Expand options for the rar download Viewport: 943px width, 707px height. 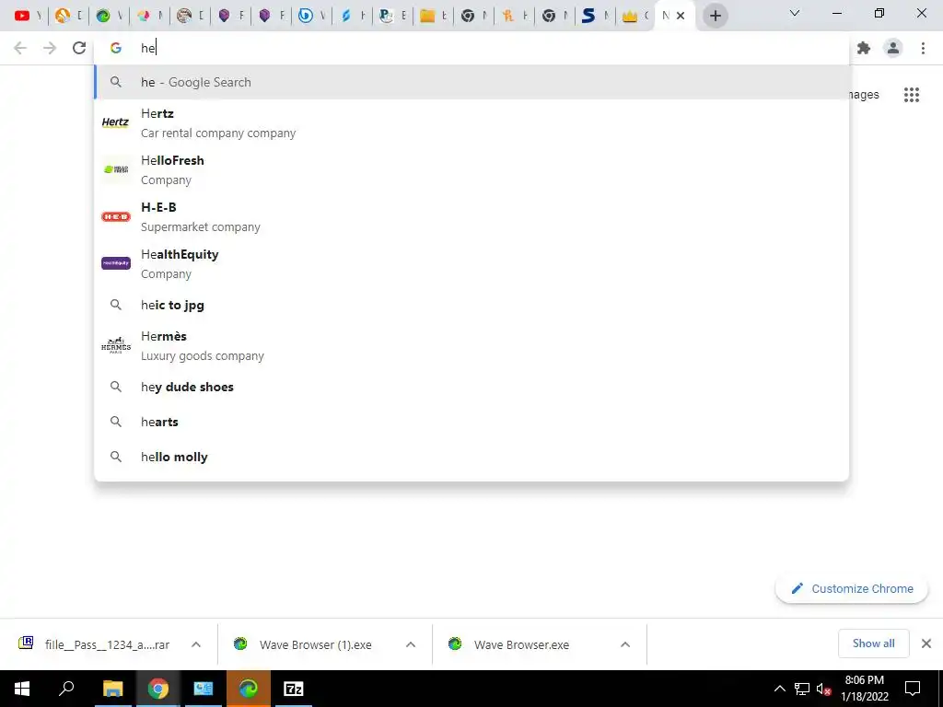[x=196, y=644]
